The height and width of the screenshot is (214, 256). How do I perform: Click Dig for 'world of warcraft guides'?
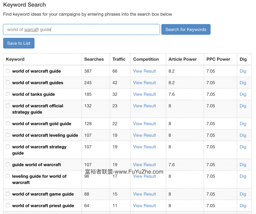[x=243, y=83]
